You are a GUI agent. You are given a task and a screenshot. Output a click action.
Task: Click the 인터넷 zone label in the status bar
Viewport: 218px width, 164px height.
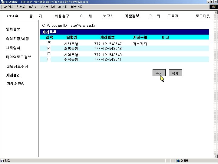pos(185,161)
